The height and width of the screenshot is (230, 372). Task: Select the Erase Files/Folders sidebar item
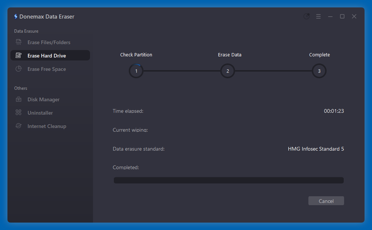point(49,42)
